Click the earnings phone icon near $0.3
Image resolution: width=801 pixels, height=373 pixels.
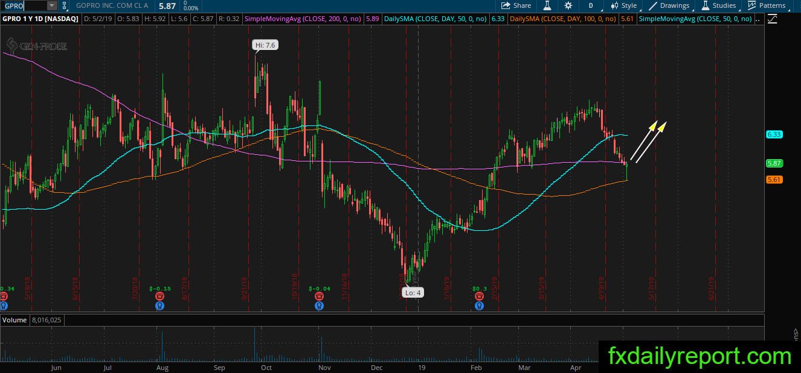478,296
